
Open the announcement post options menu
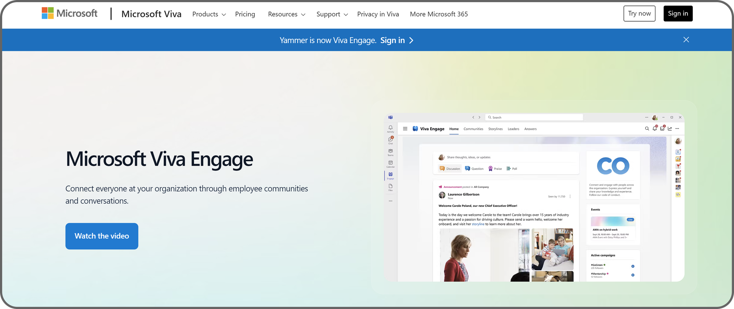click(x=570, y=197)
